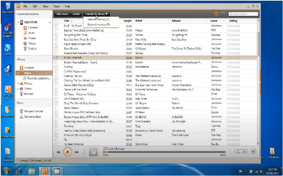Open the phone contacts desktop folder
This screenshot has width=283, height=176.
tap(8, 155)
